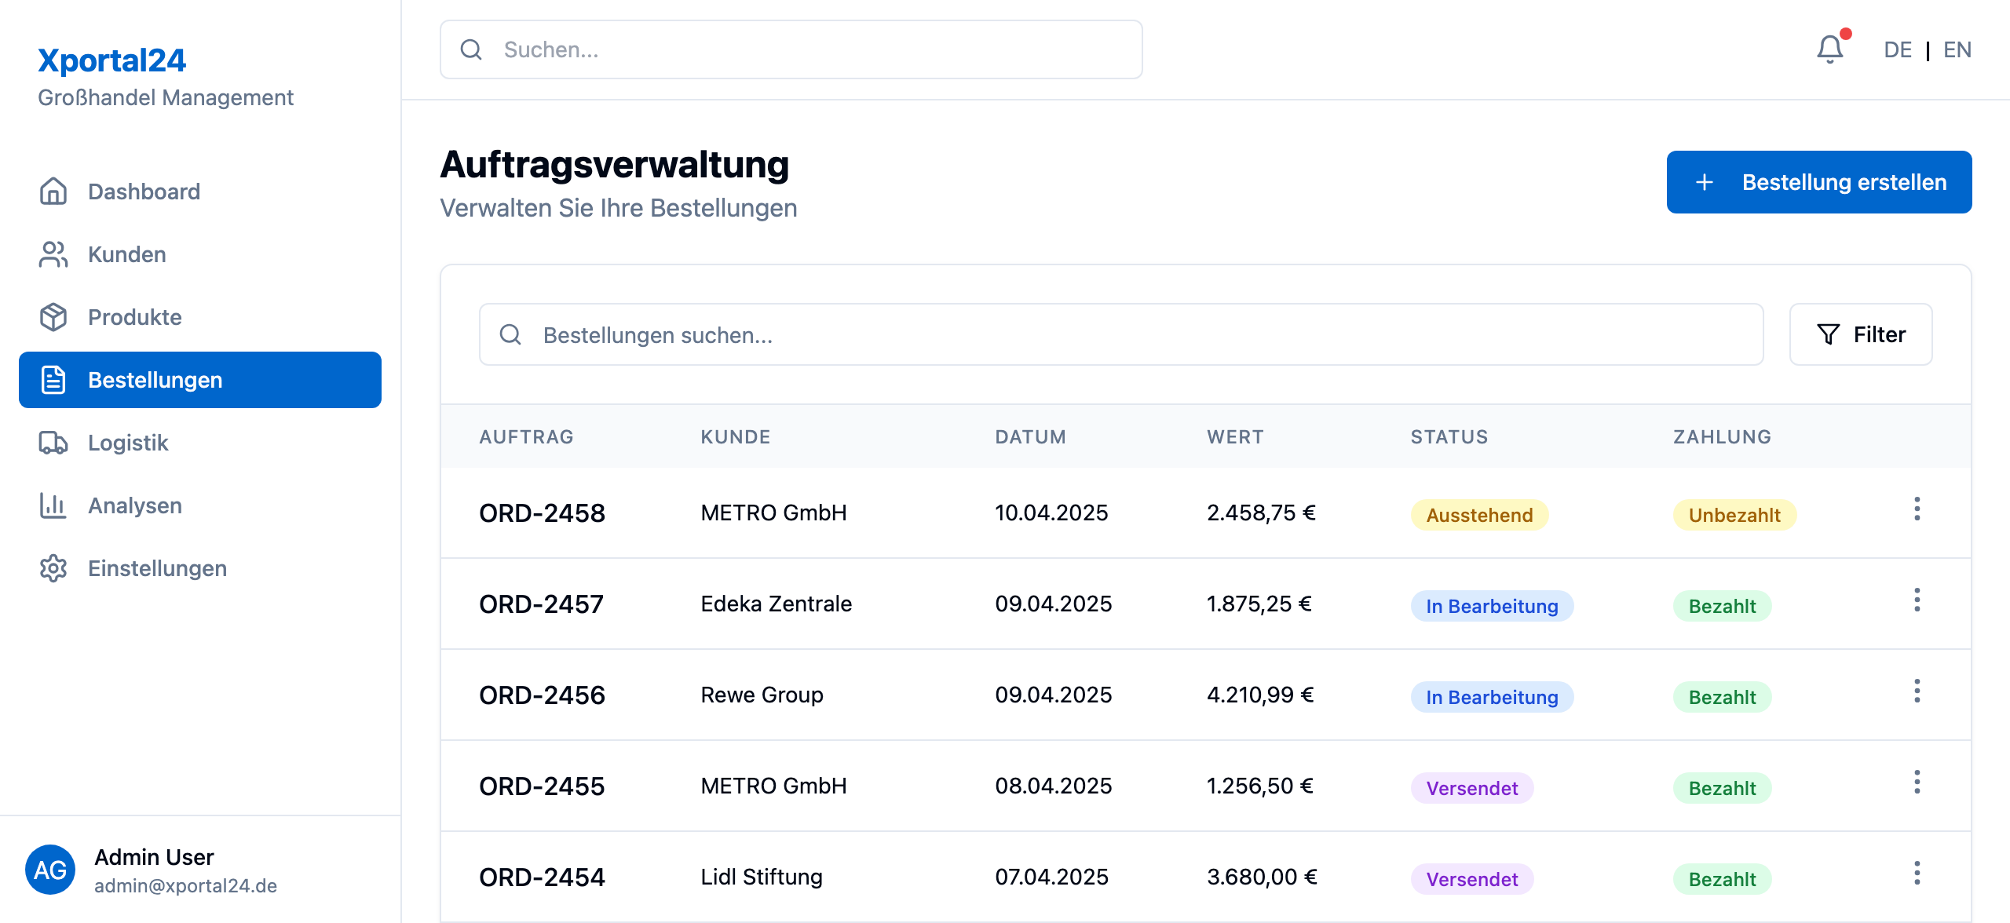
Task: Click the Versendet badge for ORD-2455
Action: click(x=1472, y=788)
